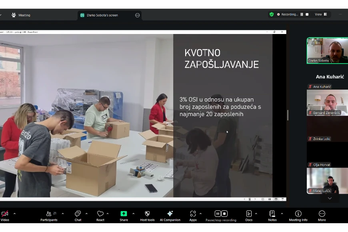Open options for Darko Sobota's screen tab
The height and width of the screenshot is (232, 348).
[x=137, y=15]
